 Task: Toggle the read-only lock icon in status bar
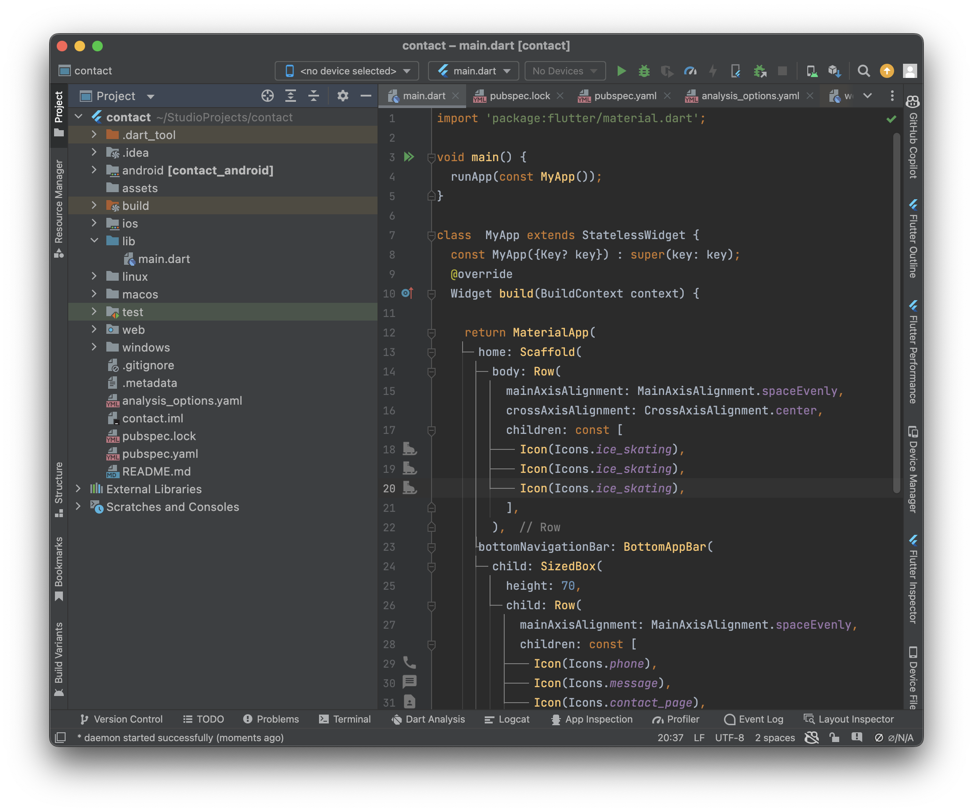coord(834,738)
